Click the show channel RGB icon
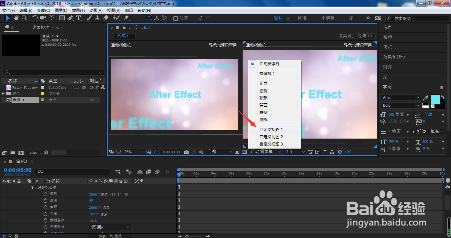This screenshot has width=451, height=238. point(201,152)
